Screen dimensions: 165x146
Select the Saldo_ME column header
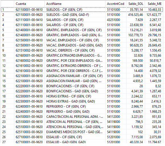coord(154,4)
